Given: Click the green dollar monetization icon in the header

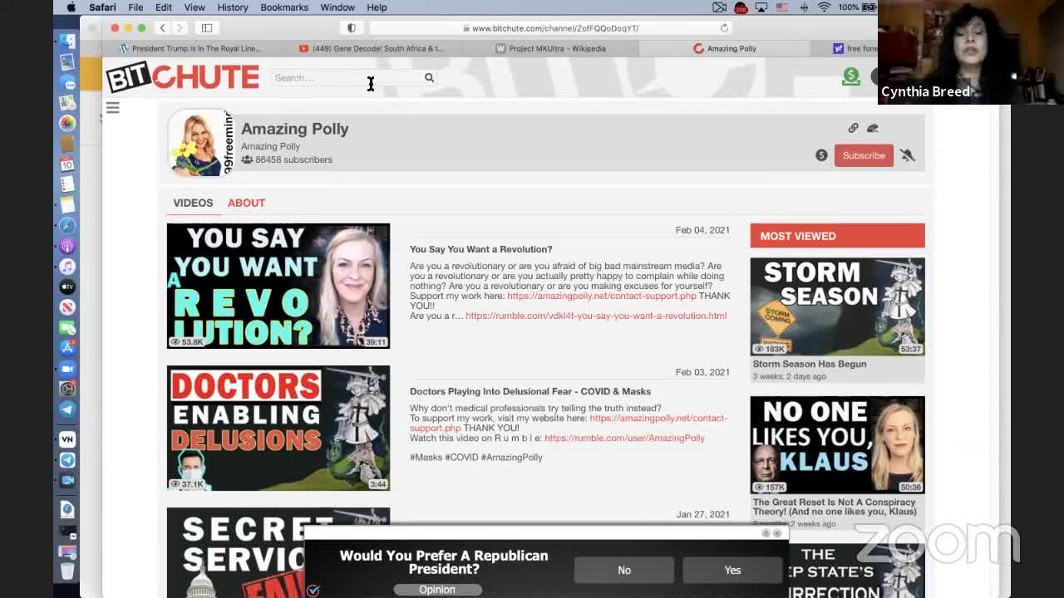Looking at the screenshot, I should [x=851, y=76].
